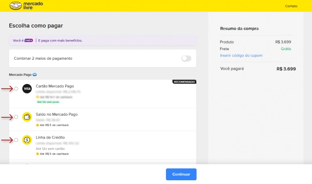Click the meli+ badge in the banner

(29, 41)
